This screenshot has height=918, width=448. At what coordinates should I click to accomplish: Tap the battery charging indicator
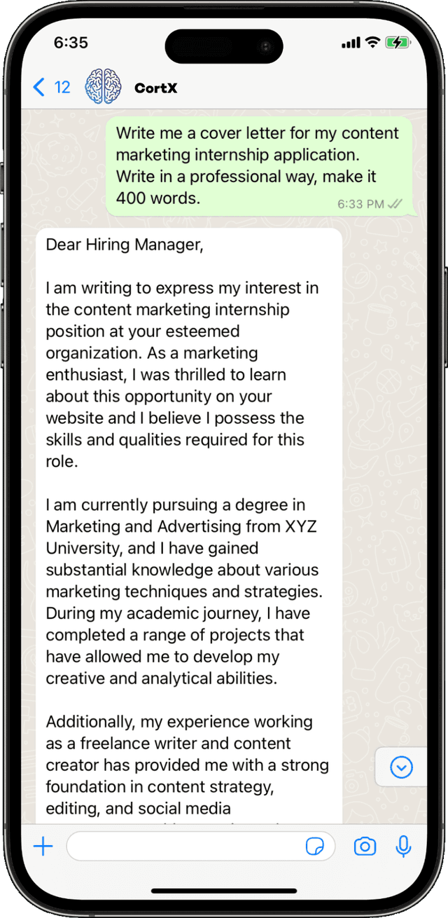click(397, 43)
